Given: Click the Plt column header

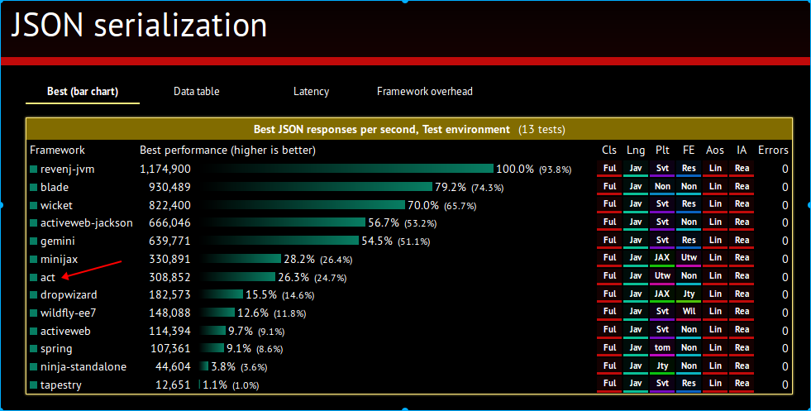Looking at the screenshot, I should [662, 151].
